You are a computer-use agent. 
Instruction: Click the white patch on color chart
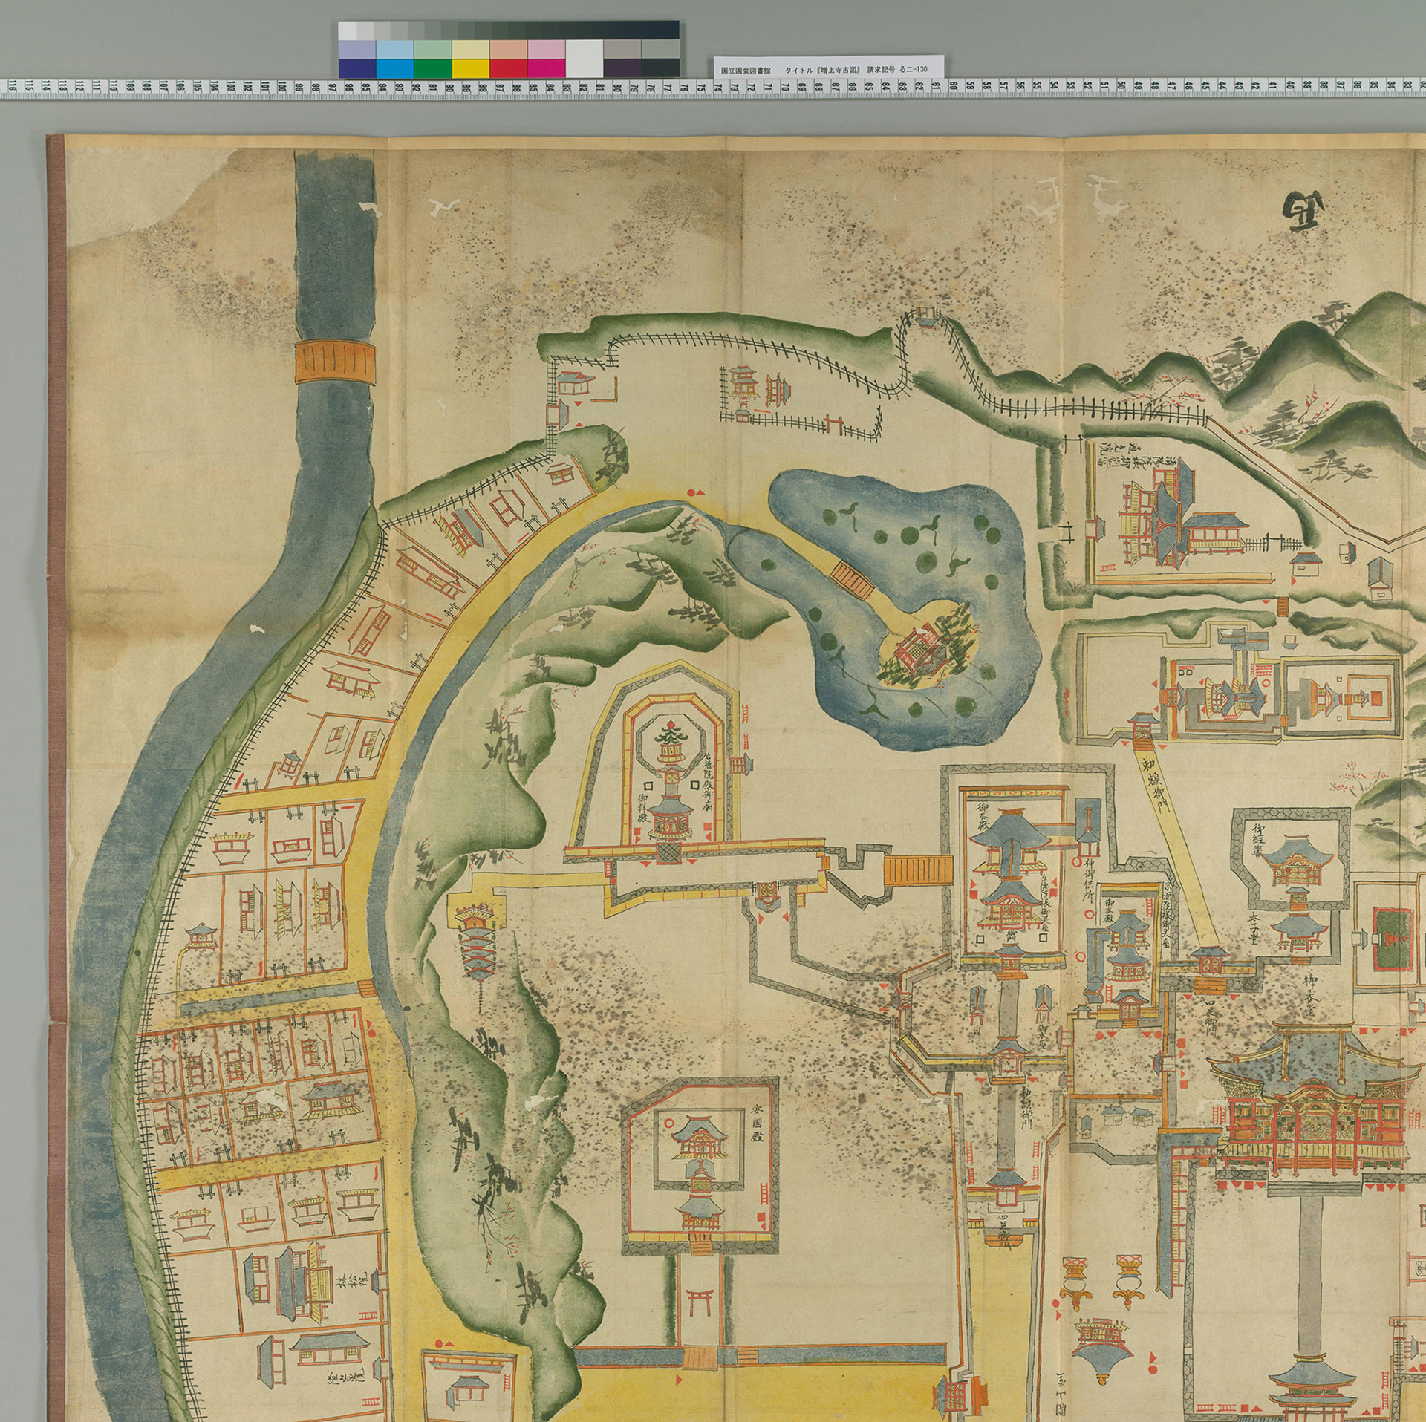585,58
